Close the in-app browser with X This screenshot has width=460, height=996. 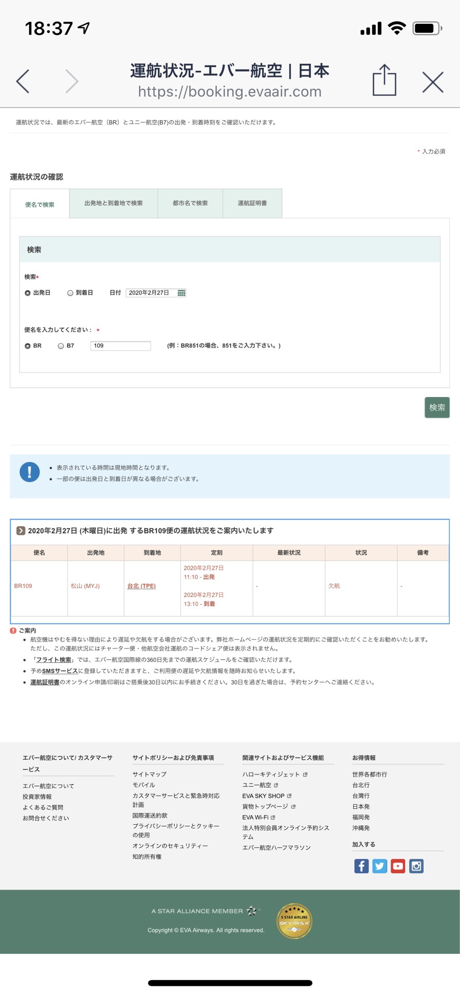(433, 82)
